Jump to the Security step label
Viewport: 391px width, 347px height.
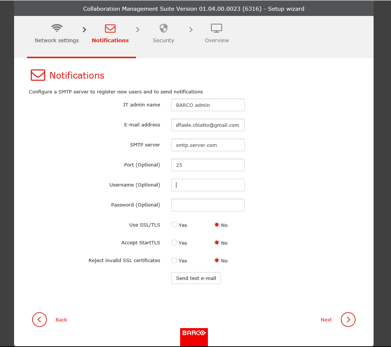[163, 40]
